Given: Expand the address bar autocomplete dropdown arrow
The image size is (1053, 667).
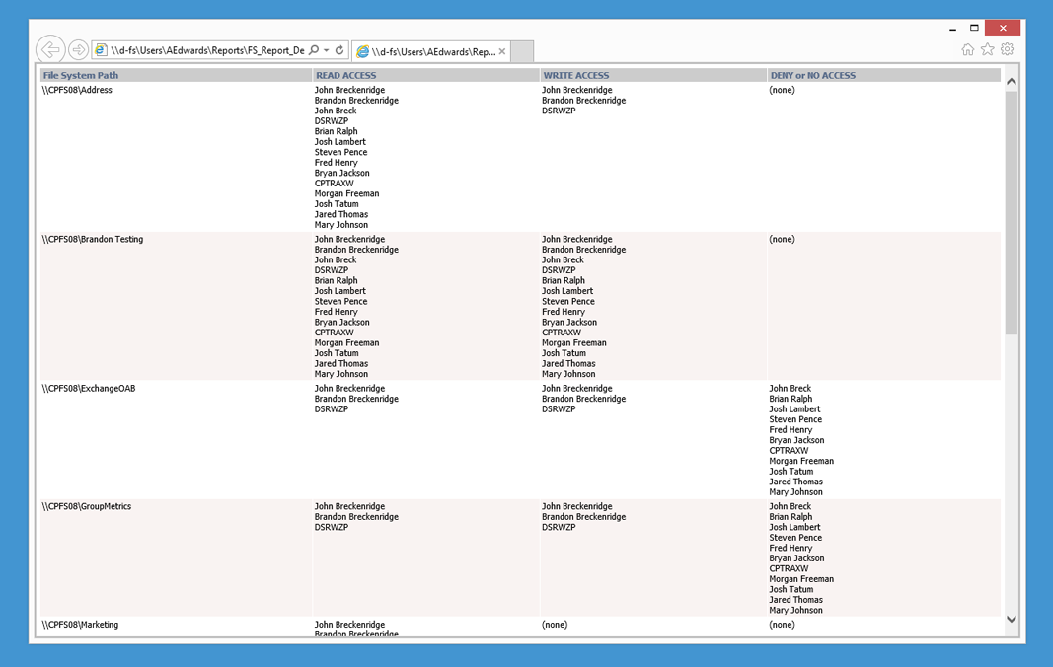Looking at the screenshot, I should pyautogui.click(x=327, y=50).
